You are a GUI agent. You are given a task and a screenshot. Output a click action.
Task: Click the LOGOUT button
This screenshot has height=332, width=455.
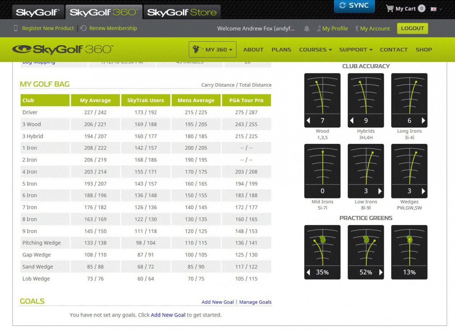point(412,28)
